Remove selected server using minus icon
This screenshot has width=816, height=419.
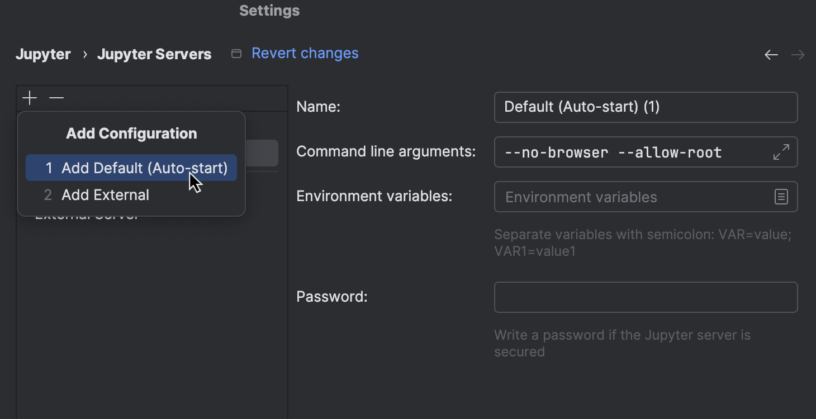pos(56,97)
